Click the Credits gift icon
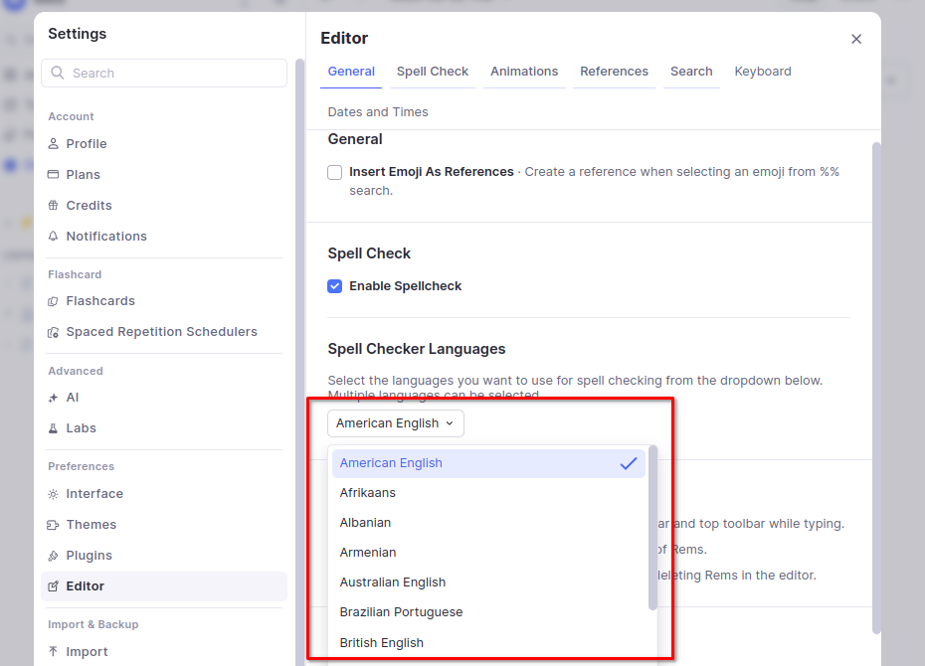The width and height of the screenshot is (925, 666). click(54, 206)
